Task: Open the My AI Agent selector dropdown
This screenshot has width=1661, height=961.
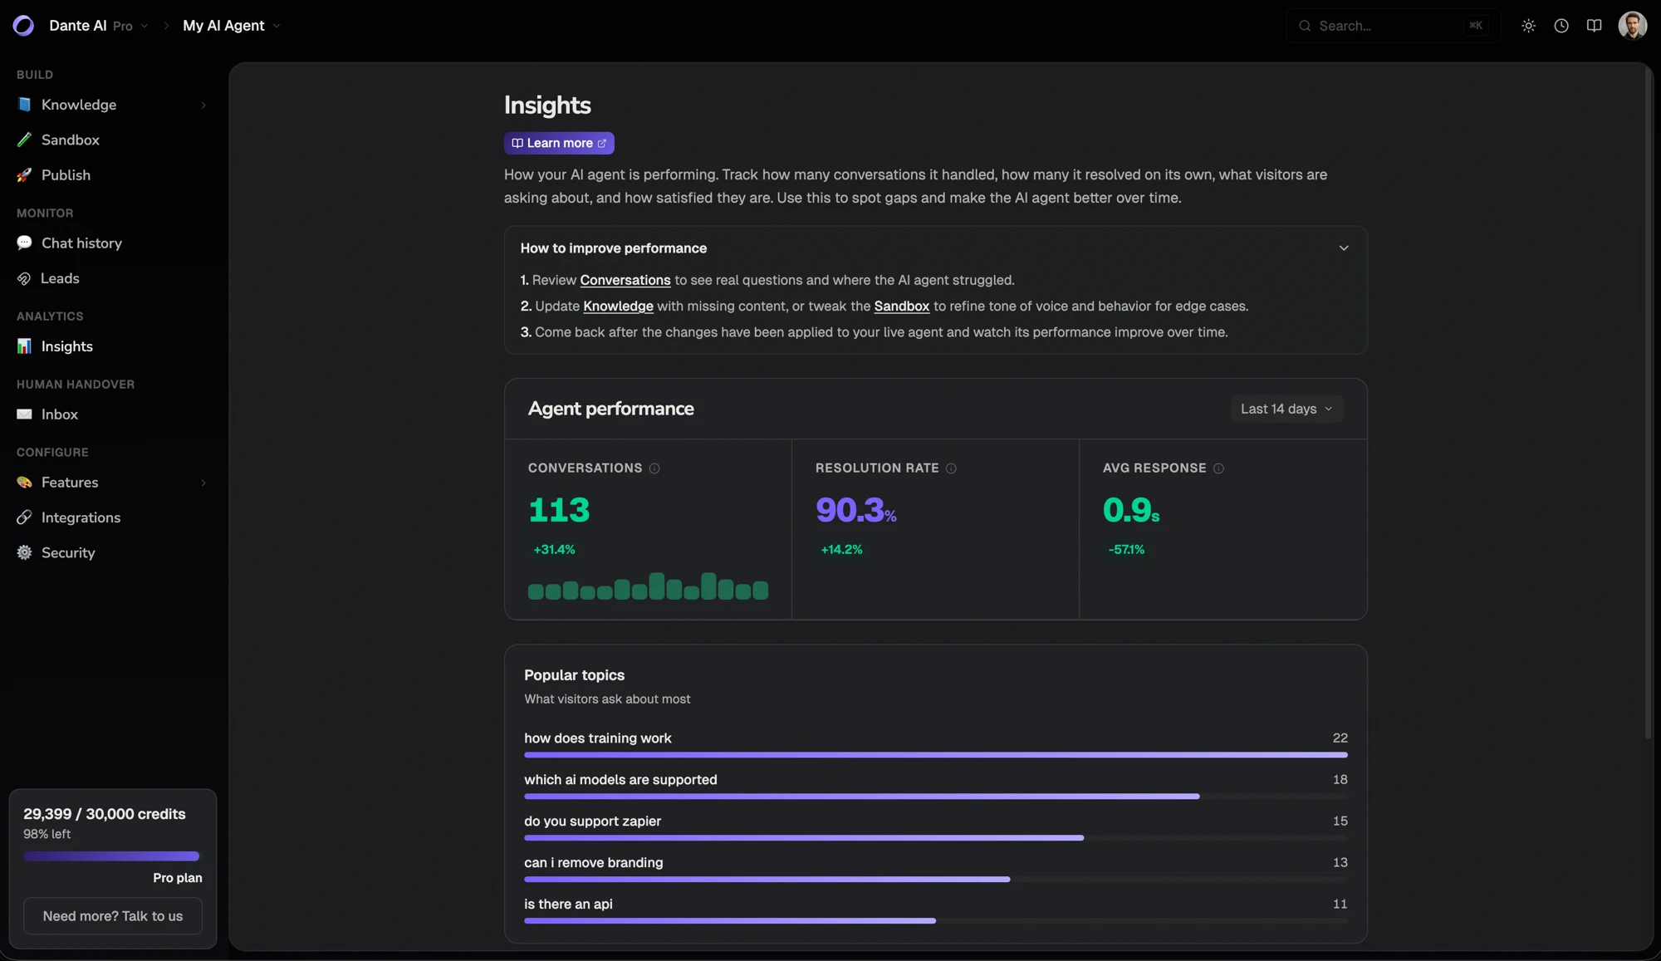Action: (232, 26)
